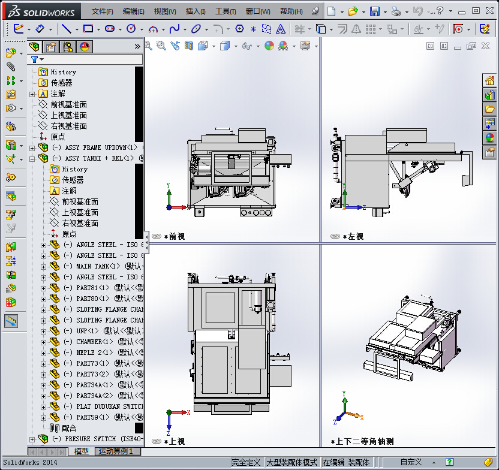The image size is (499, 470).
Task: Select the 前视基准面 plane under root
Action: [69, 105]
